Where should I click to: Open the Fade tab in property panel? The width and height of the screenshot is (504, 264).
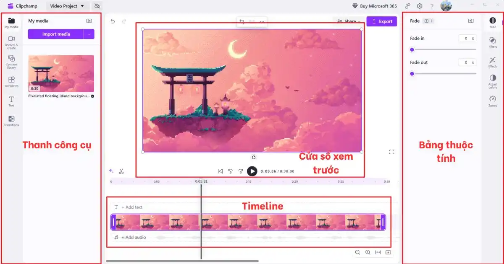493,23
